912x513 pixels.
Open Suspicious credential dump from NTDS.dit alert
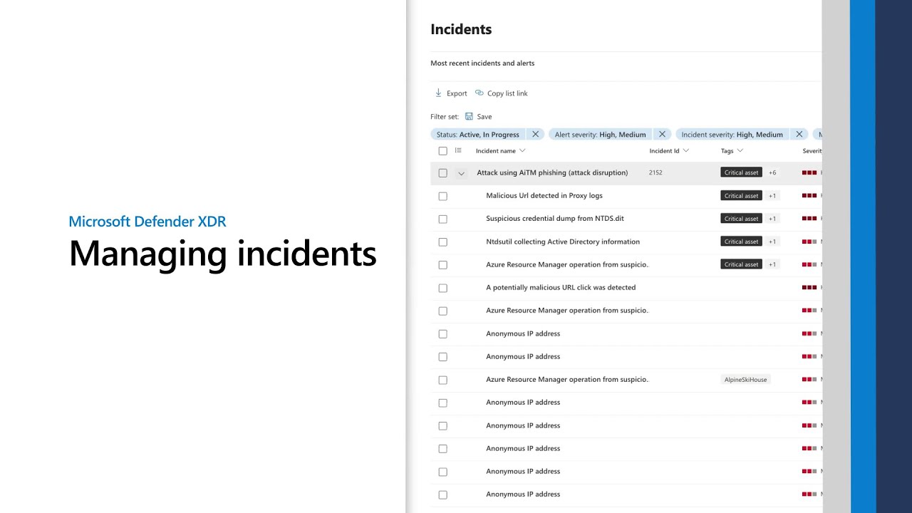click(x=555, y=218)
